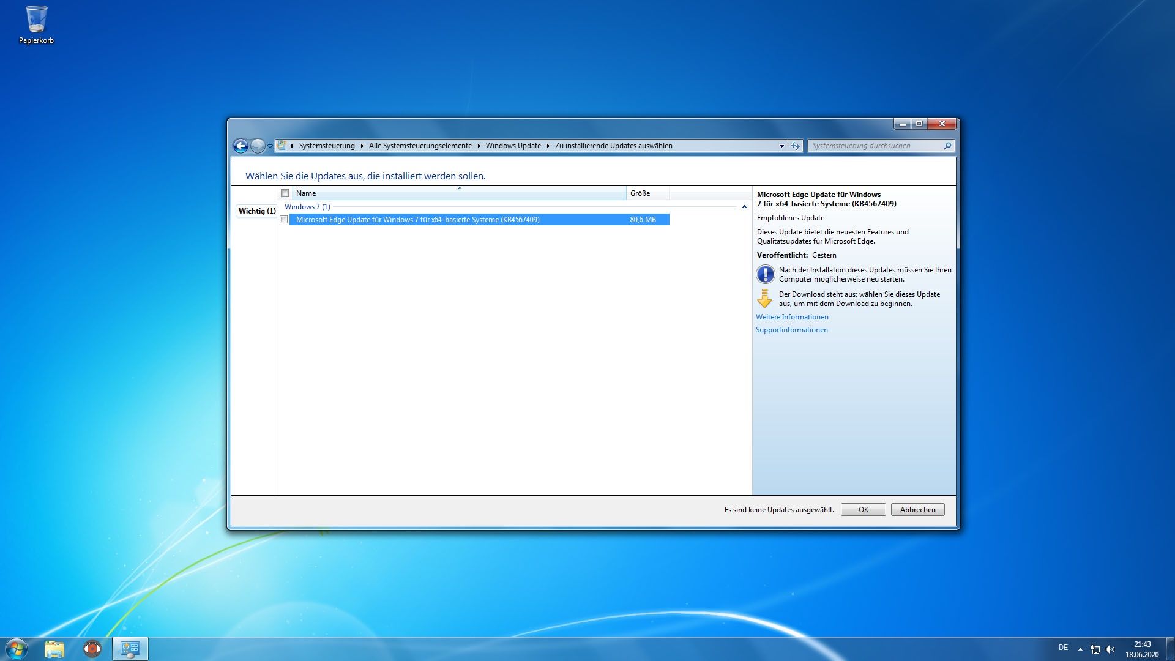The image size is (1175, 661).
Task: Click the yellow download pending arrow icon
Action: tap(764, 299)
